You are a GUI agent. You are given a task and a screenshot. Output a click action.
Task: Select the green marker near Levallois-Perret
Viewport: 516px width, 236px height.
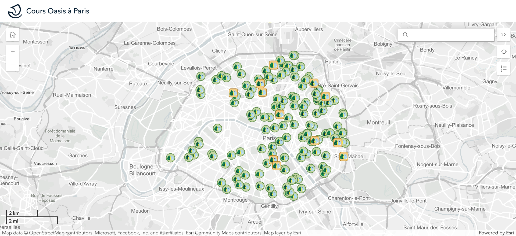coord(201,76)
